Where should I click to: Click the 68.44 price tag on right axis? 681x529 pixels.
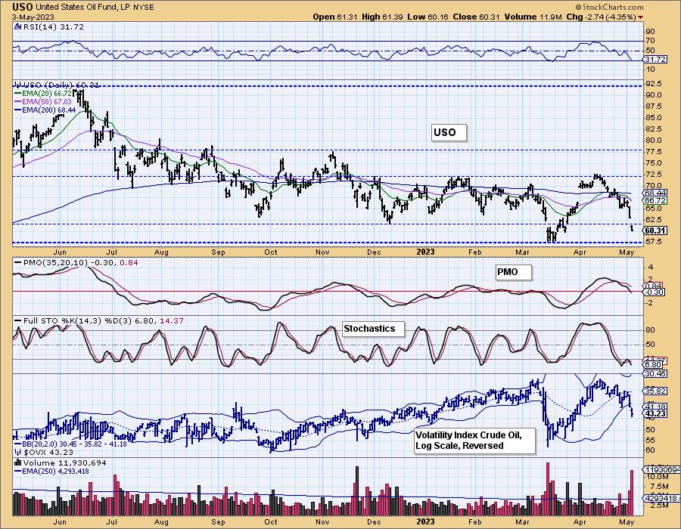(656, 193)
